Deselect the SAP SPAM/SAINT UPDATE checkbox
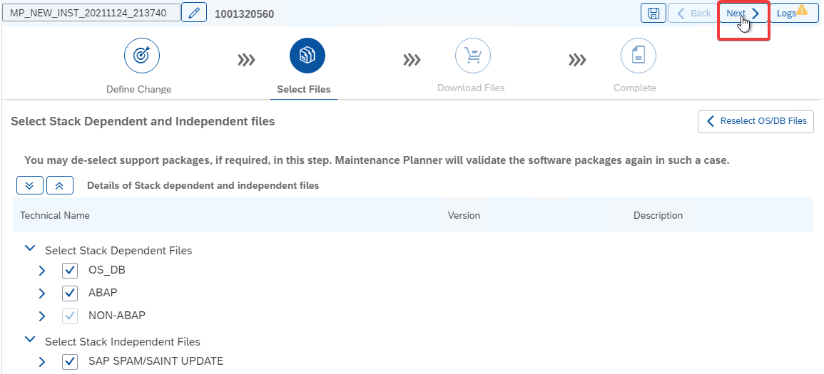The image size is (824, 374). [70, 361]
